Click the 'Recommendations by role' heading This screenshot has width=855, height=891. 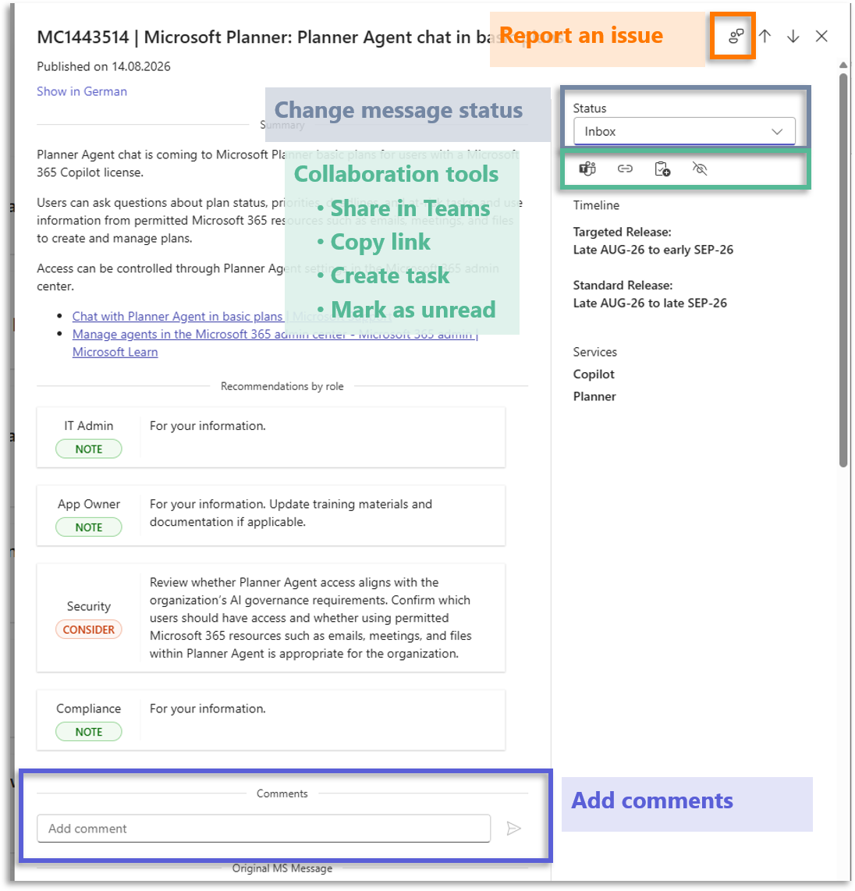[282, 386]
